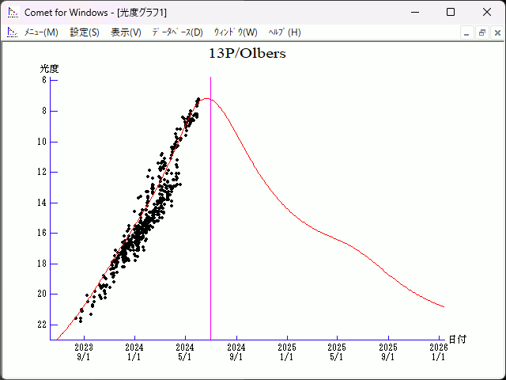Maximize the Comet for Windows main window
The width and height of the screenshot is (506, 380).
tap(451, 13)
